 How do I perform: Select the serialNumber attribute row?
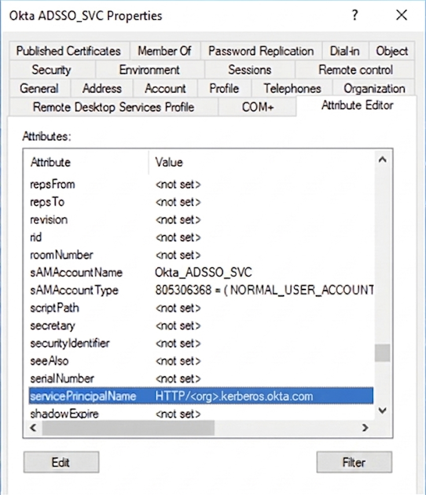pyautogui.click(x=201, y=379)
